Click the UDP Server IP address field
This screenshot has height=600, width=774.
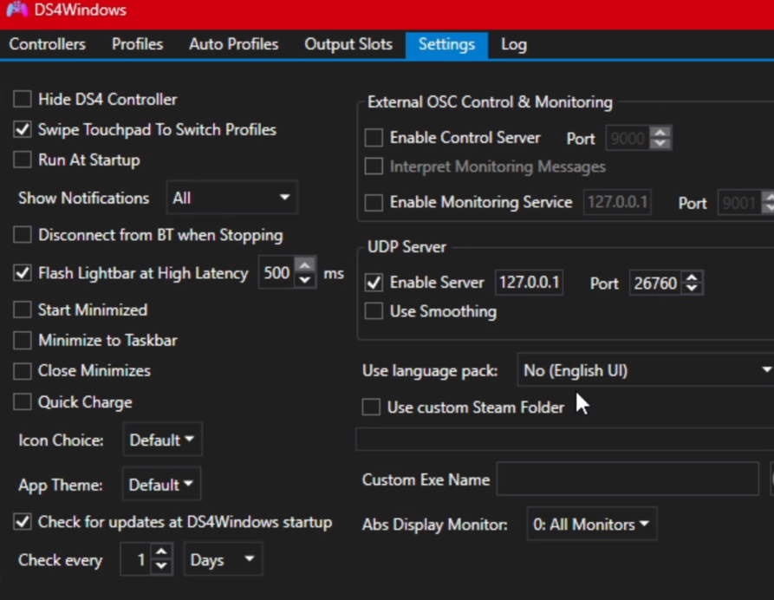coord(530,283)
